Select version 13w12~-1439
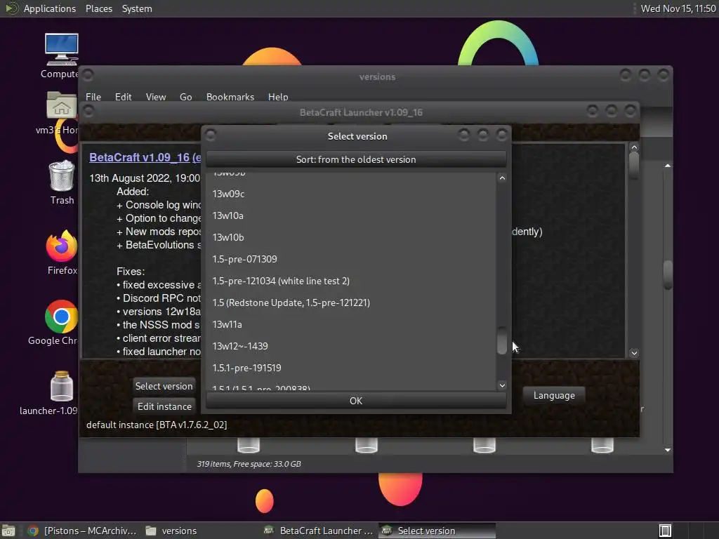This screenshot has width=719, height=539. click(x=351, y=346)
